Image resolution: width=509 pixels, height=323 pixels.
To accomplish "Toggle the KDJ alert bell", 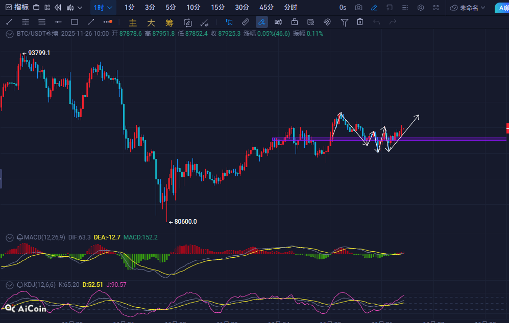I will [20, 284].
